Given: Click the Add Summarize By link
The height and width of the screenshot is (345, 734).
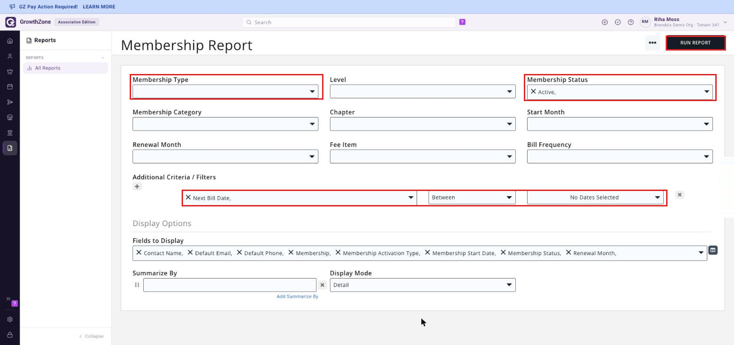Looking at the screenshot, I should [297, 296].
